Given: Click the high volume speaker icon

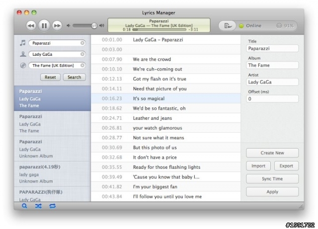Looking at the screenshot, I should click(101, 25).
